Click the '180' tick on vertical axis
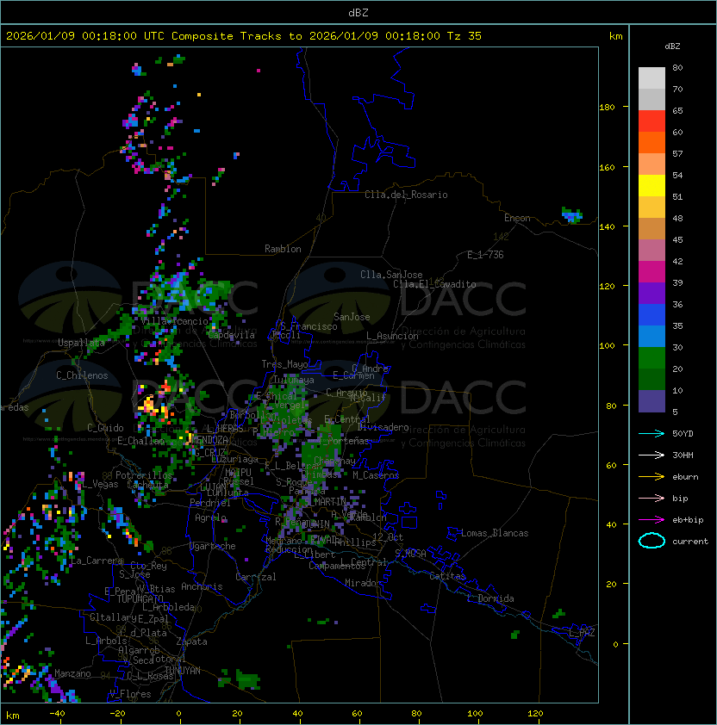Screen dimensions: 717x725 click(607, 108)
